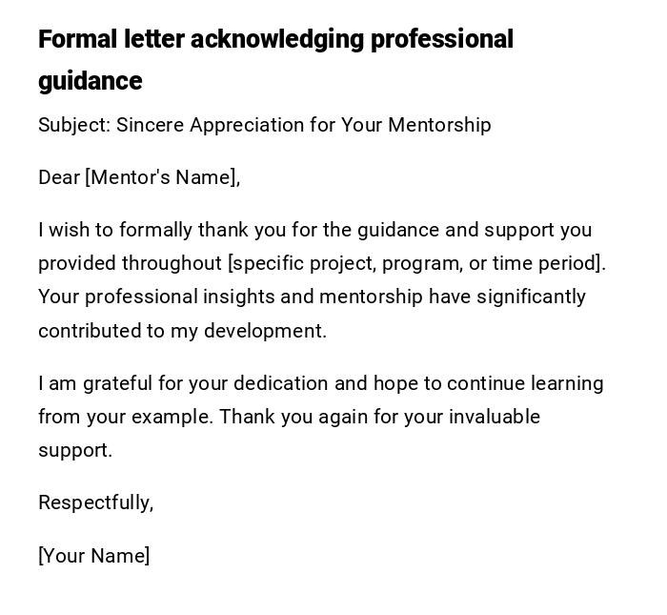The width and height of the screenshot is (667, 615).
Task: Click the word "Mentorship" in the subject line
Action: (439, 125)
